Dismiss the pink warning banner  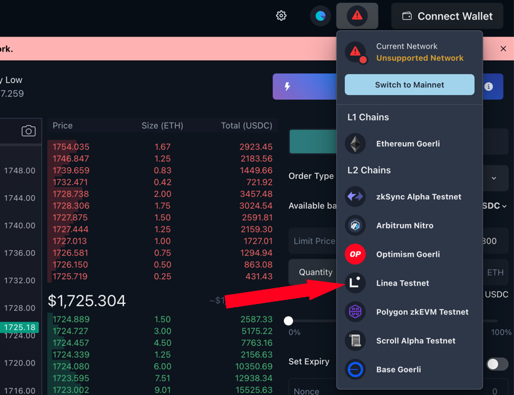pos(504,48)
